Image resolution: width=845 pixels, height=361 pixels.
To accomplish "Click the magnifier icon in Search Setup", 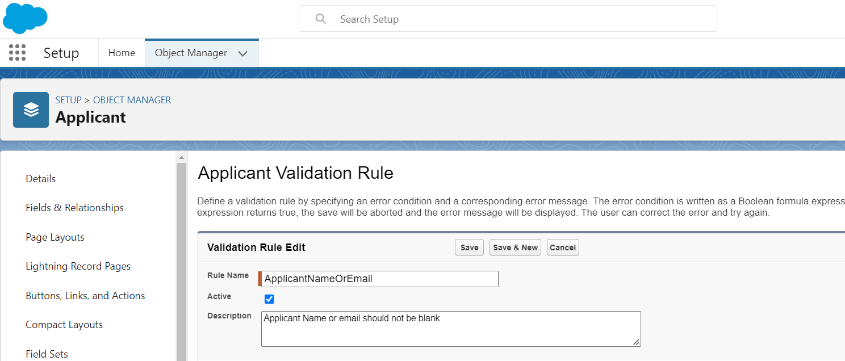I will tap(320, 19).
